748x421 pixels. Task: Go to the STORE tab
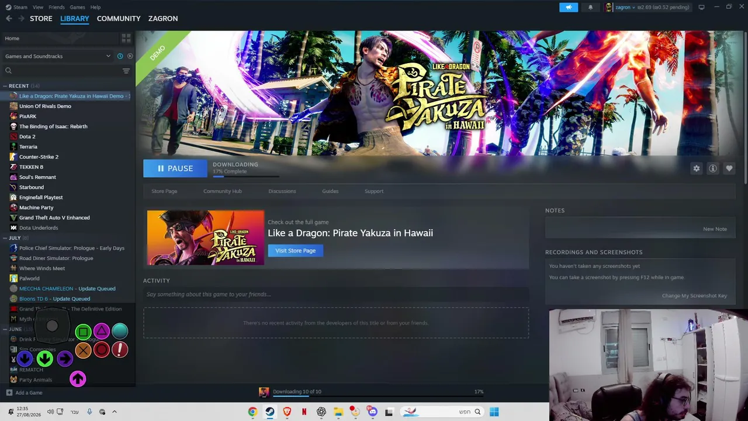point(41,19)
